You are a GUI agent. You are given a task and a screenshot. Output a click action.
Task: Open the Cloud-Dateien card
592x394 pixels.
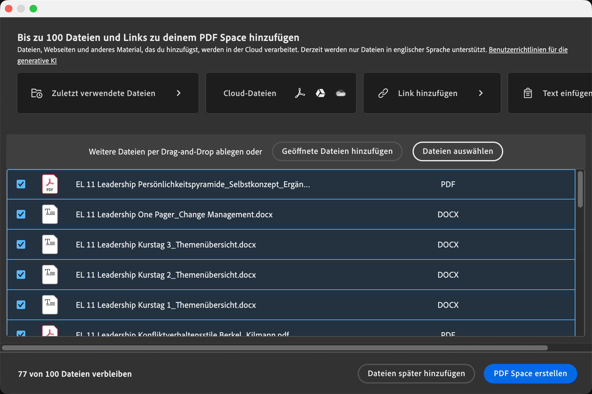point(250,93)
